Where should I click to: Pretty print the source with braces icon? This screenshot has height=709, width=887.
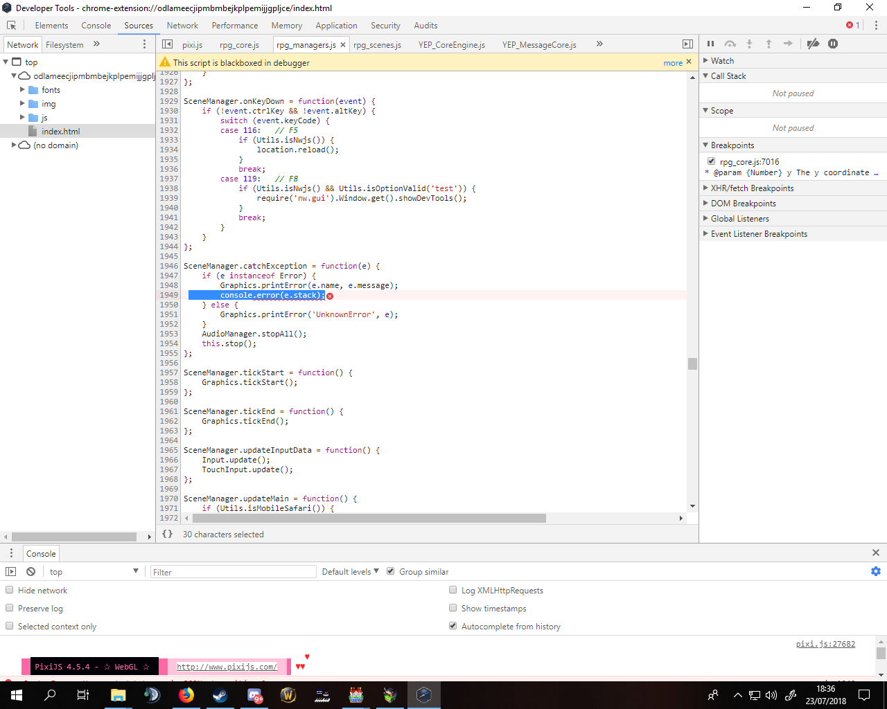pyautogui.click(x=167, y=534)
